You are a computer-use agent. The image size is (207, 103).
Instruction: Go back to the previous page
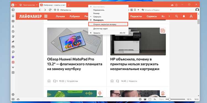click(40, 10)
